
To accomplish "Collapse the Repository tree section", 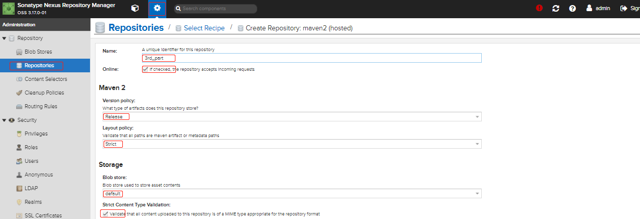I will tap(4, 38).
